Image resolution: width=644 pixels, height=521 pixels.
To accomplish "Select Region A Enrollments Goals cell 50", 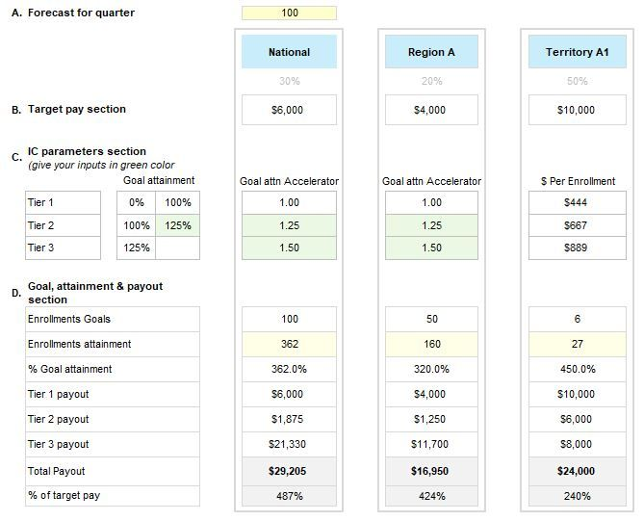I will pyautogui.click(x=429, y=319).
